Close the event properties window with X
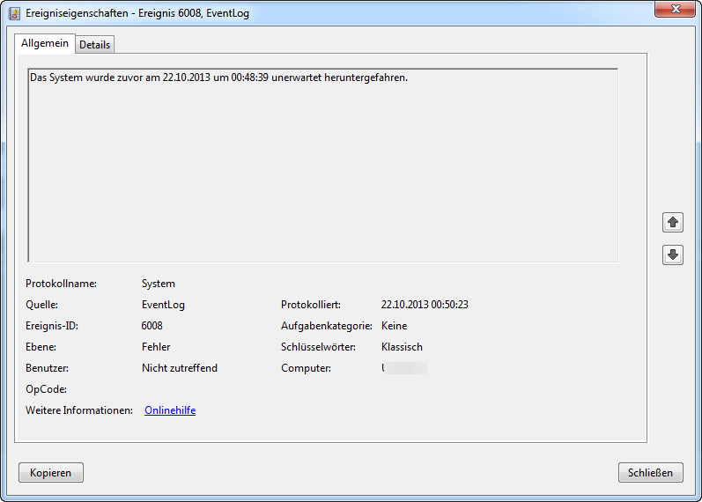The image size is (702, 502). coord(675,9)
